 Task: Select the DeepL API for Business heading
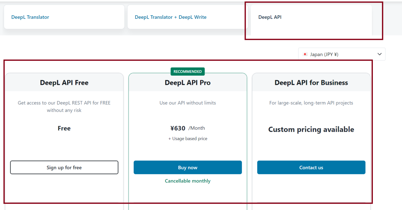tap(311, 82)
